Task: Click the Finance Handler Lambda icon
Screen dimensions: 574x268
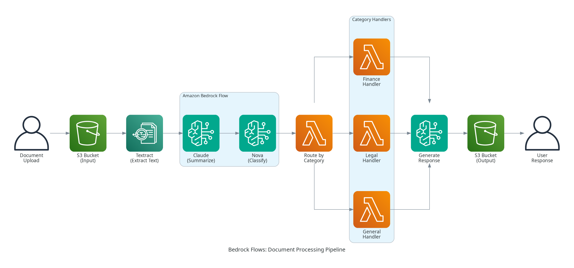Action: tap(371, 57)
